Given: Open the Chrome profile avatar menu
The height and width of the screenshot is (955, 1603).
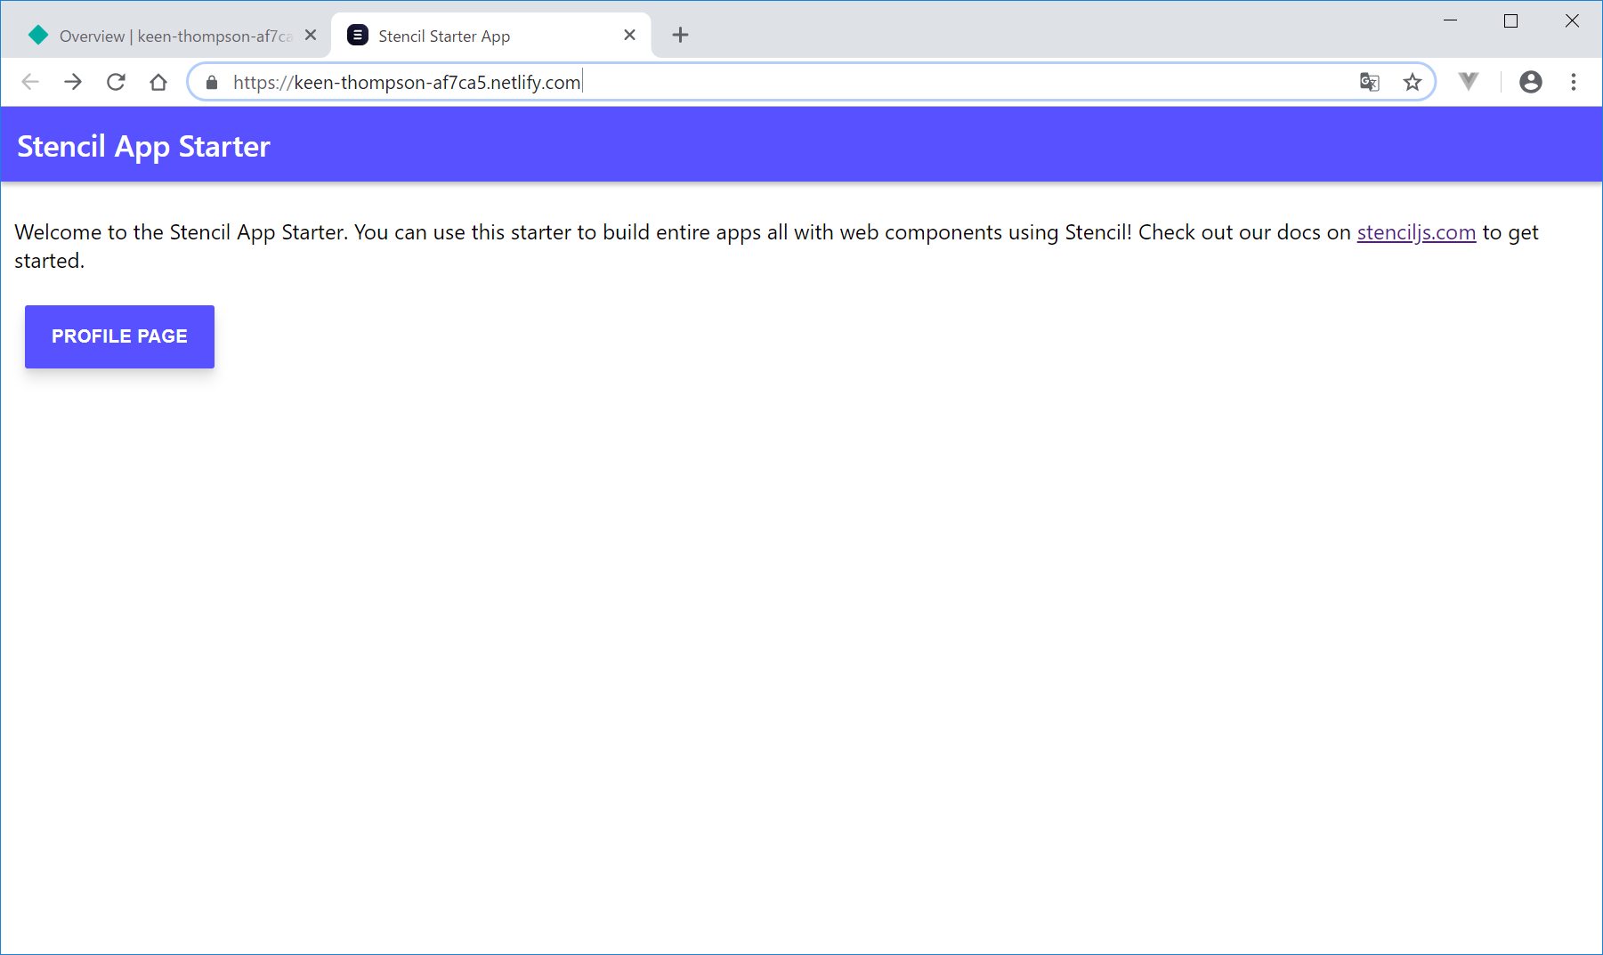Looking at the screenshot, I should 1530,82.
